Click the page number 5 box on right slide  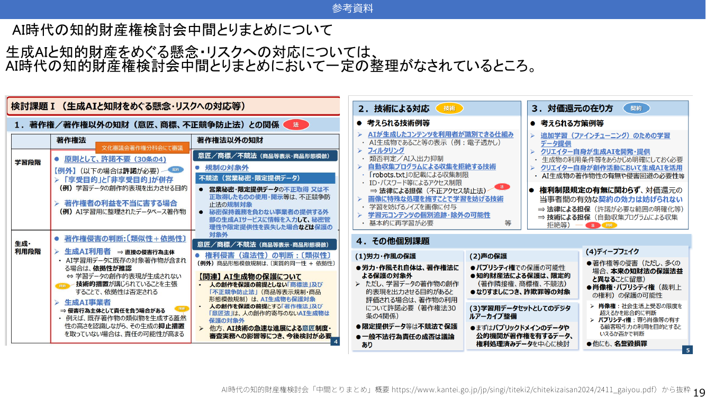point(687,350)
